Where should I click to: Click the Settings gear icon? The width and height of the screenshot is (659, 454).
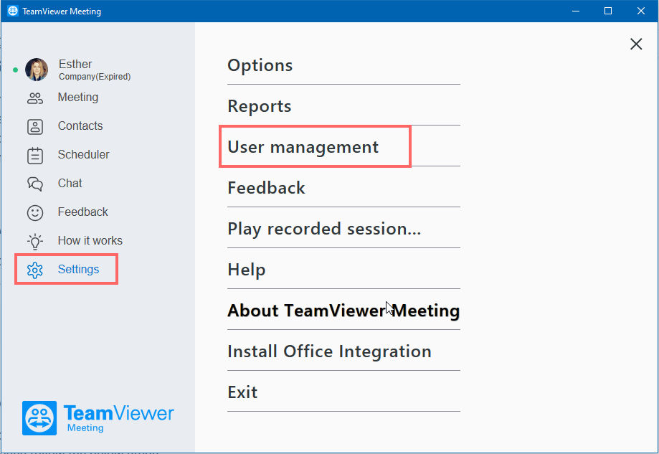35,270
